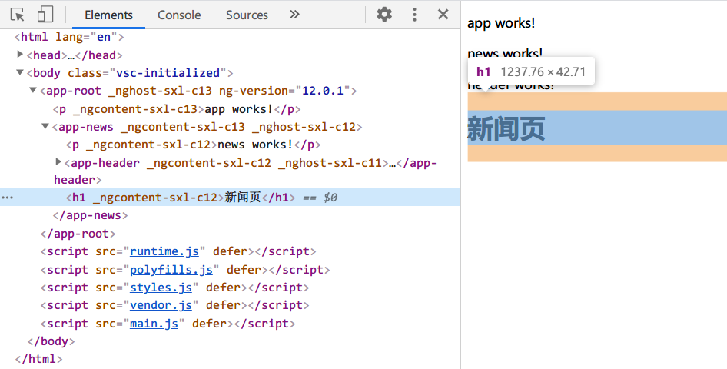Click the == $0 marker text
Image resolution: width=727 pixels, height=369 pixels.
[320, 198]
